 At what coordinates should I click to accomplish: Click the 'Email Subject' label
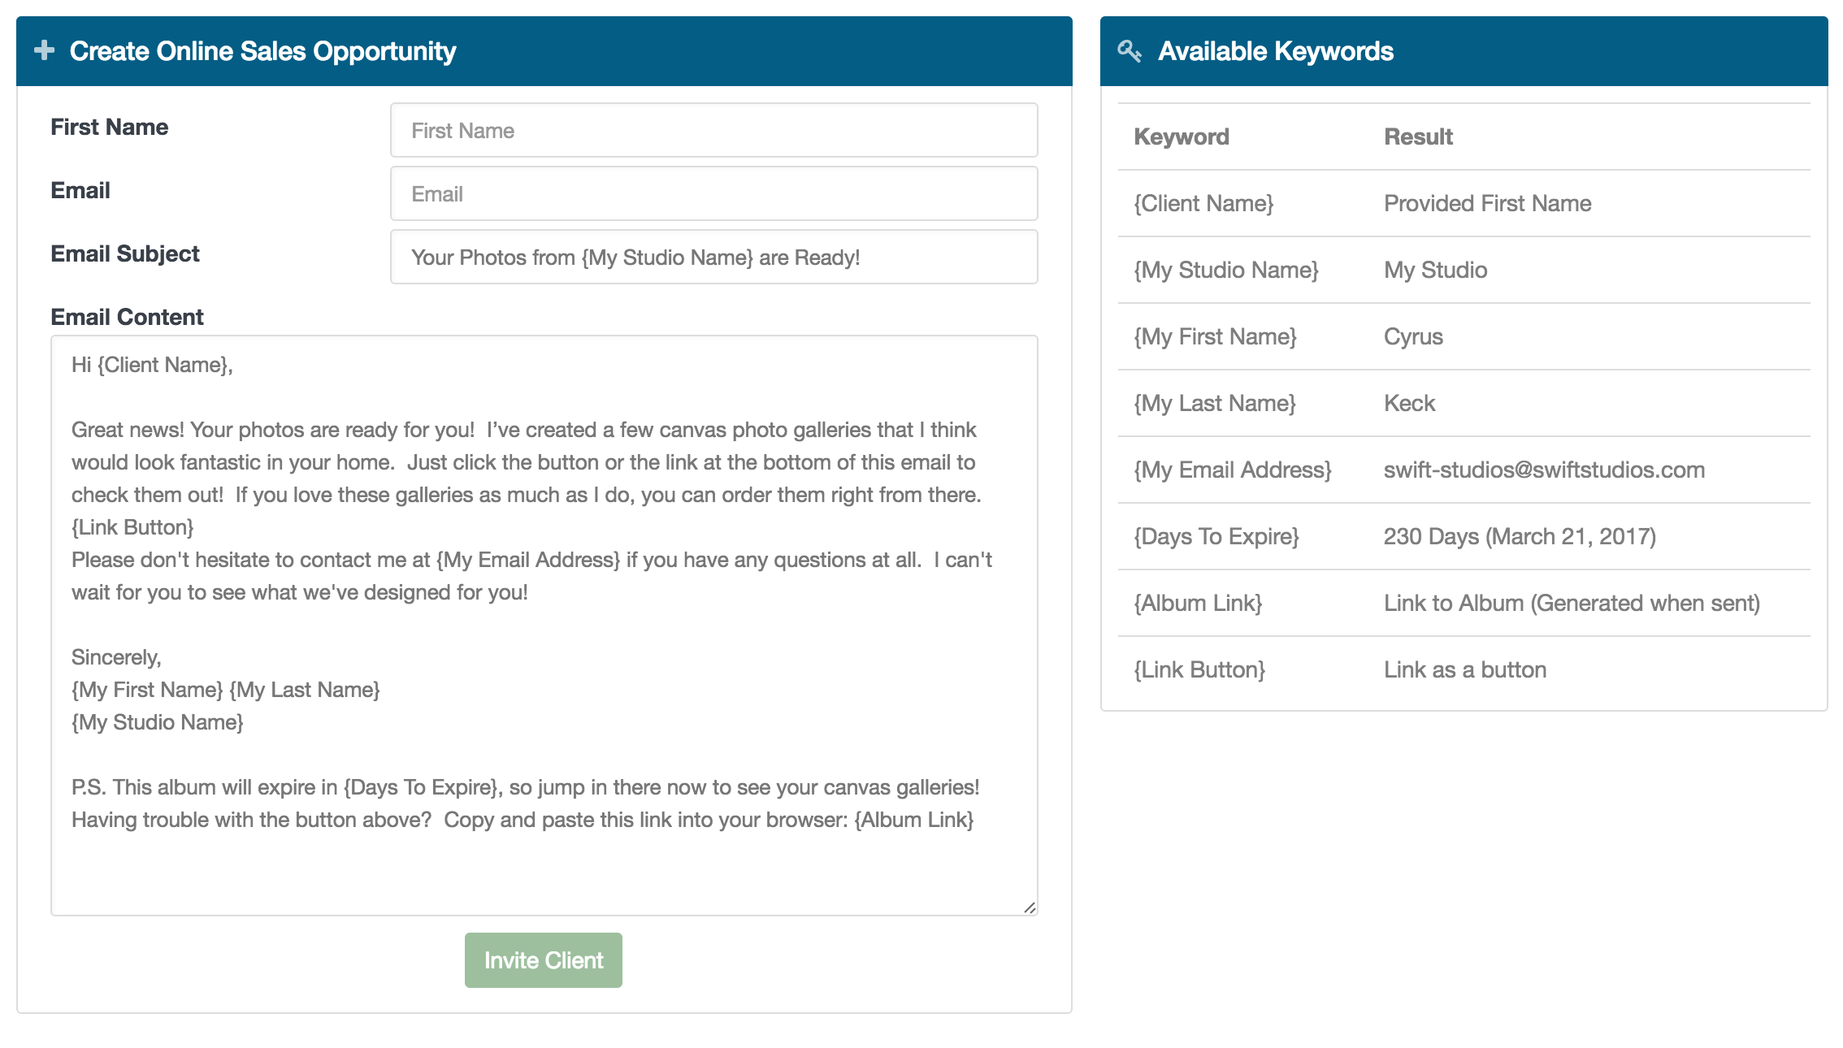click(x=124, y=253)
